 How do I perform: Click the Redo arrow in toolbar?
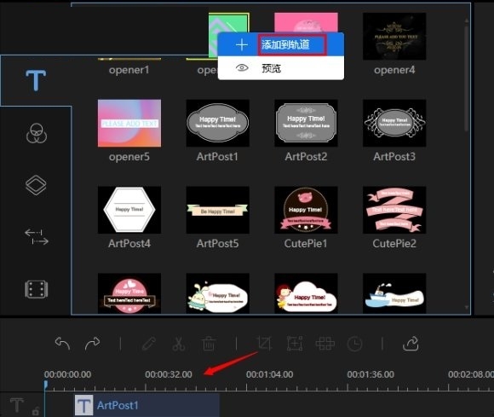point(92,344)
